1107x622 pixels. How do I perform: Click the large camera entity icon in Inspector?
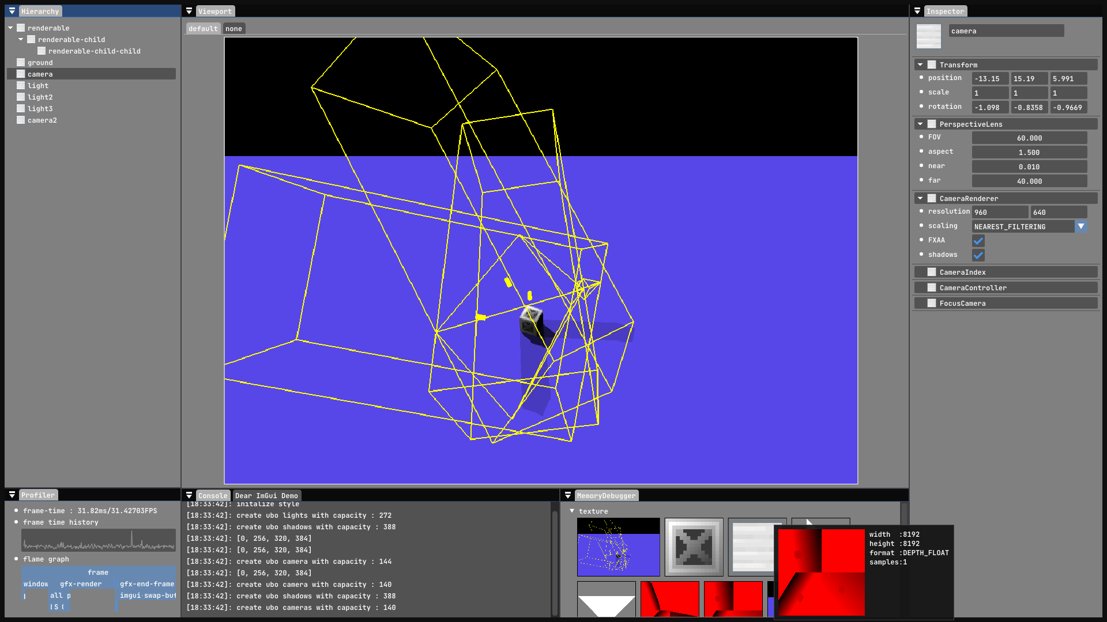coord(928,36)
